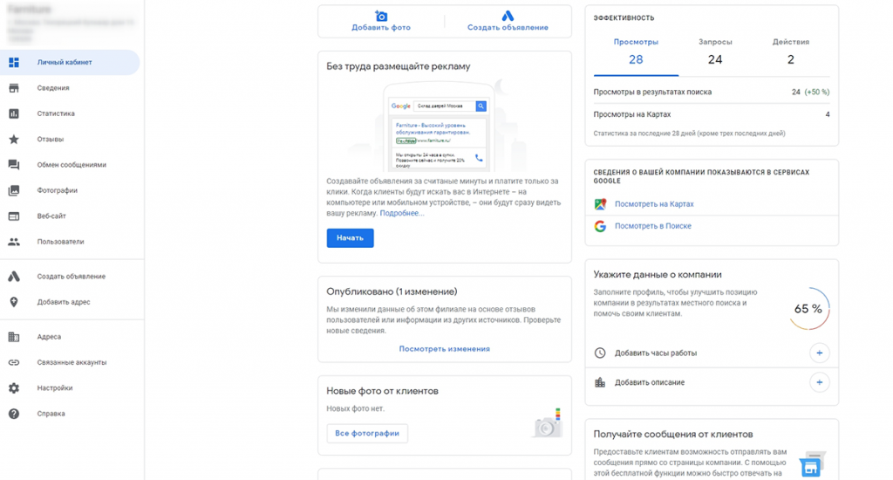This screenshot has width=893, height=480.
Task: Open the Посмотреть изменения link
Action: 444,349
